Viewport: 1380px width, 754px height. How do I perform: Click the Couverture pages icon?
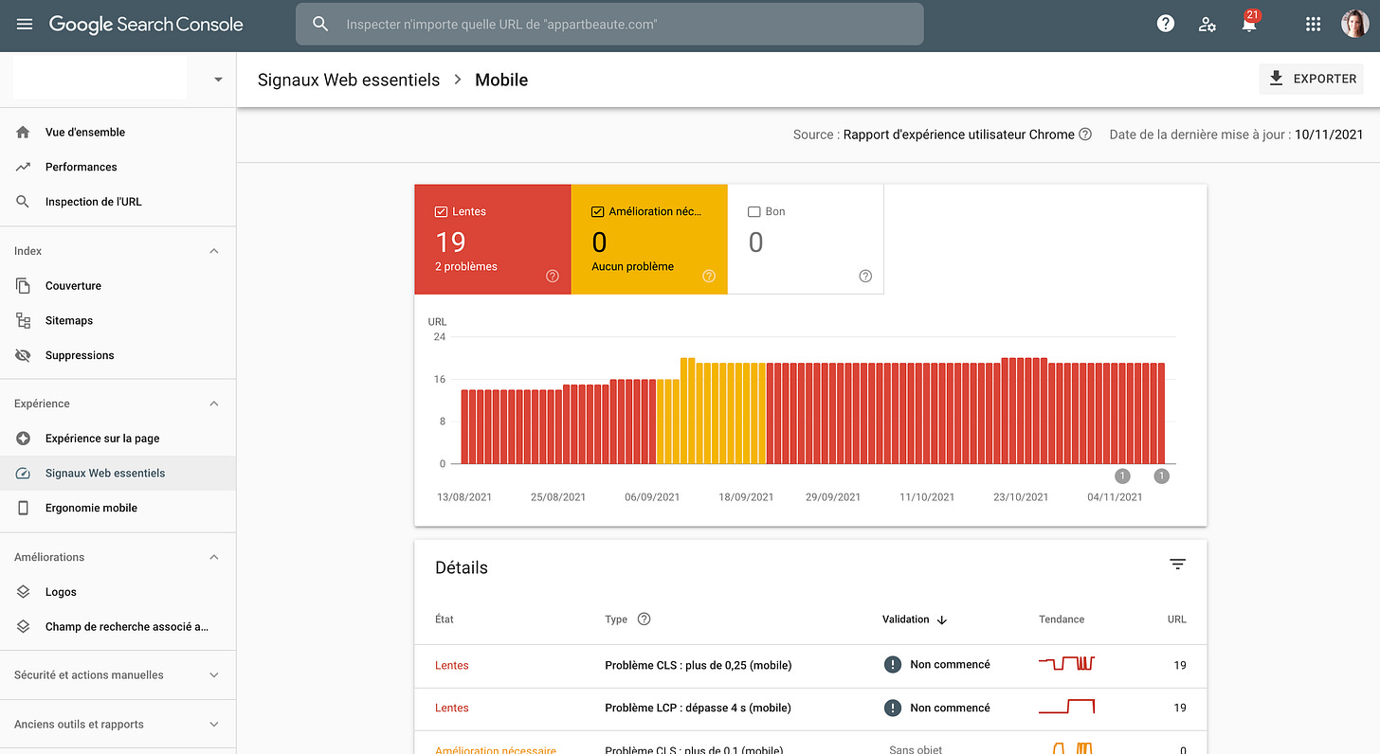click(x=24, y=286)
